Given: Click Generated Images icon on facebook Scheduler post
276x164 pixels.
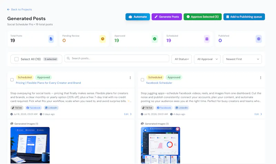Looking at the screenshot, I should [x=142, y=124].
